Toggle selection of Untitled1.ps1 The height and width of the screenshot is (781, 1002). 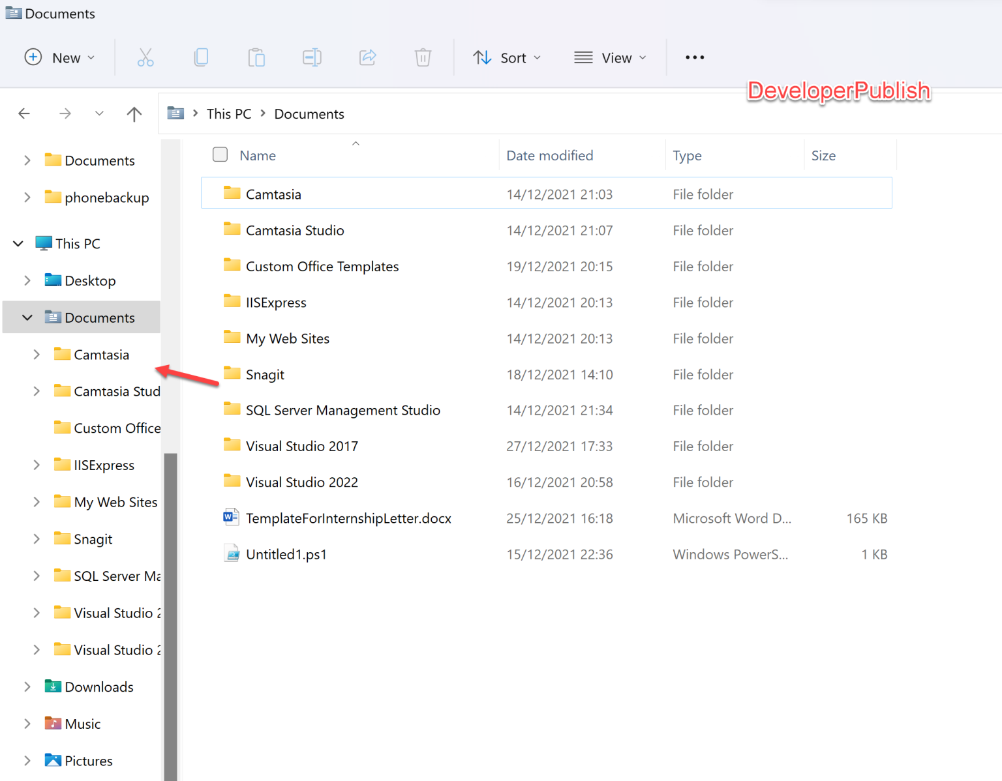[x=286, y=553]
